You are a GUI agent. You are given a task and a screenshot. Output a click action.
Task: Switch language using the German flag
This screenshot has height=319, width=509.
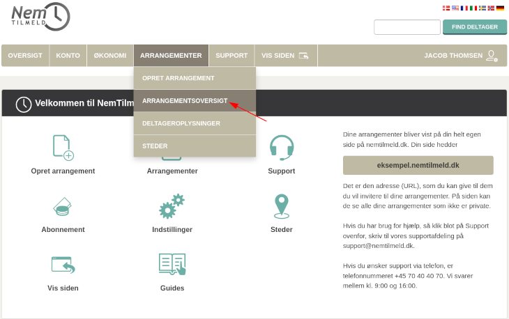500,8
